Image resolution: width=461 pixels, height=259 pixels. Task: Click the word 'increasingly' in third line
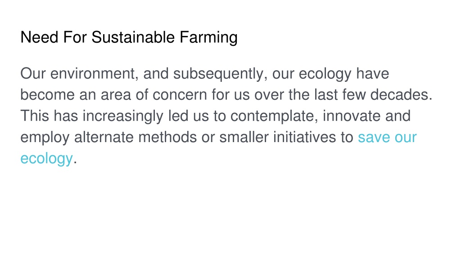tap(122, 116)
